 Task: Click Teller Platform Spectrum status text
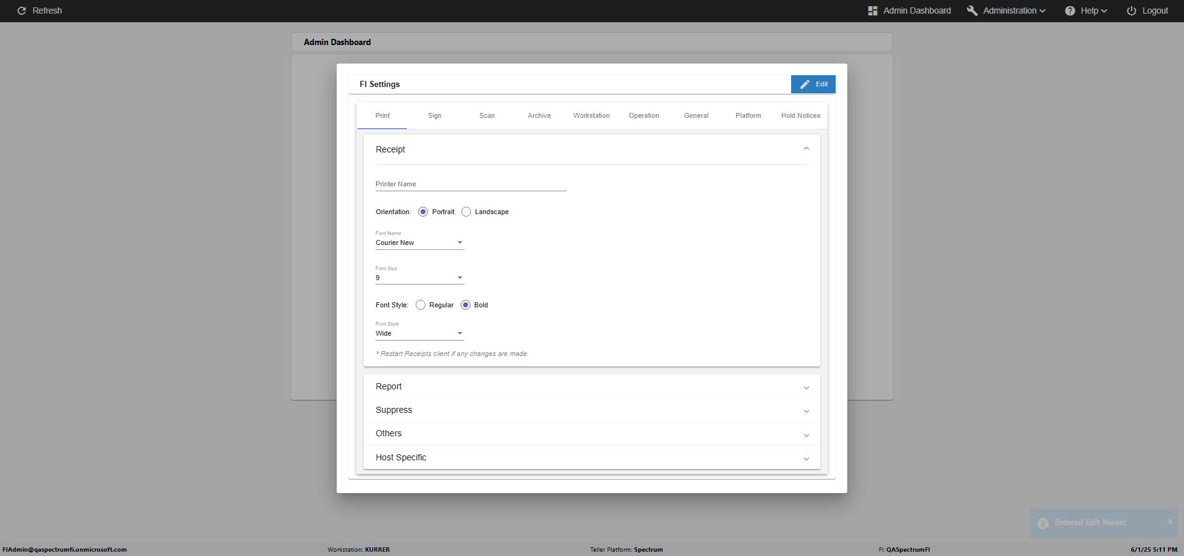point(627,550)
